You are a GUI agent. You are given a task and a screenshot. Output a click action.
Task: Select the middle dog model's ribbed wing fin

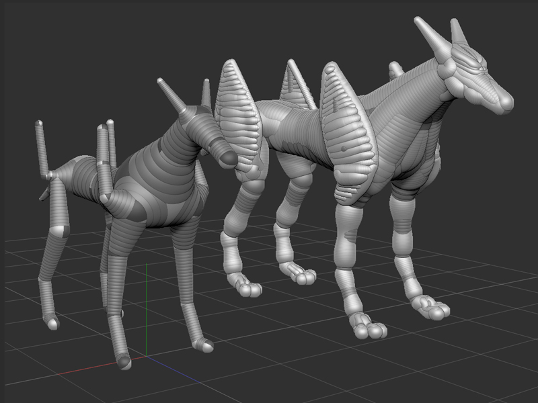pyautogui.click(x=238, y=115)
